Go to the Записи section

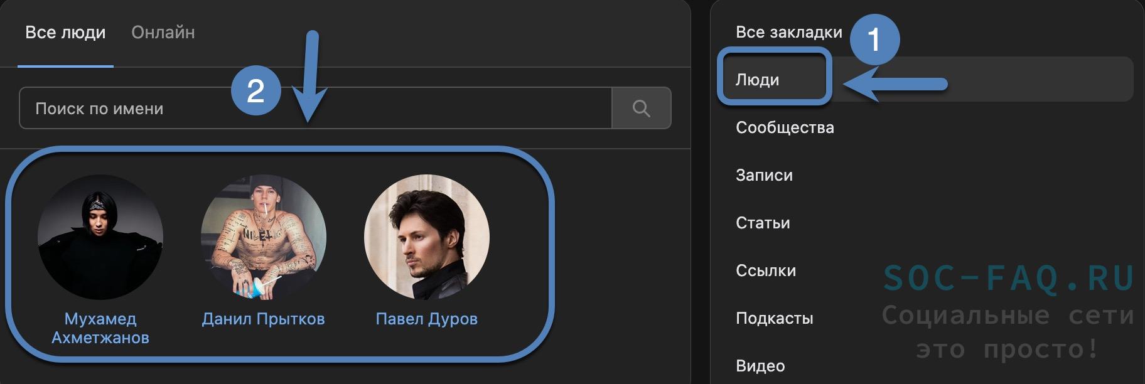[x=764, y=175]
